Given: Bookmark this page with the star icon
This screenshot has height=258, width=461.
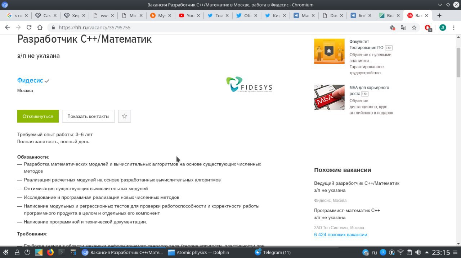Looking at the screenshot, I should point(414,28).
